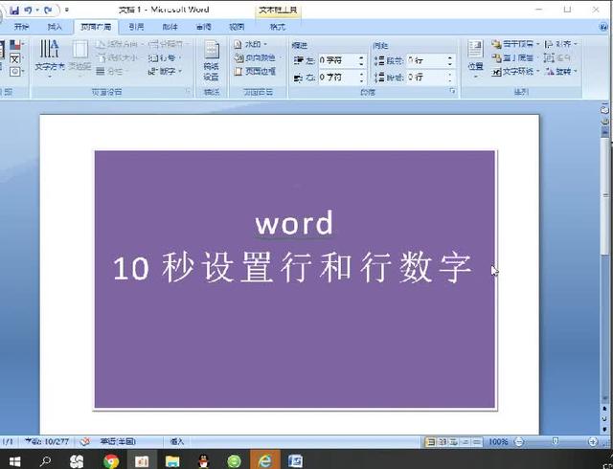Screen dimensions: 613x469
Task: Open 文字环绕 (Text Wrapping) dropdown
Action: [515, 72]
